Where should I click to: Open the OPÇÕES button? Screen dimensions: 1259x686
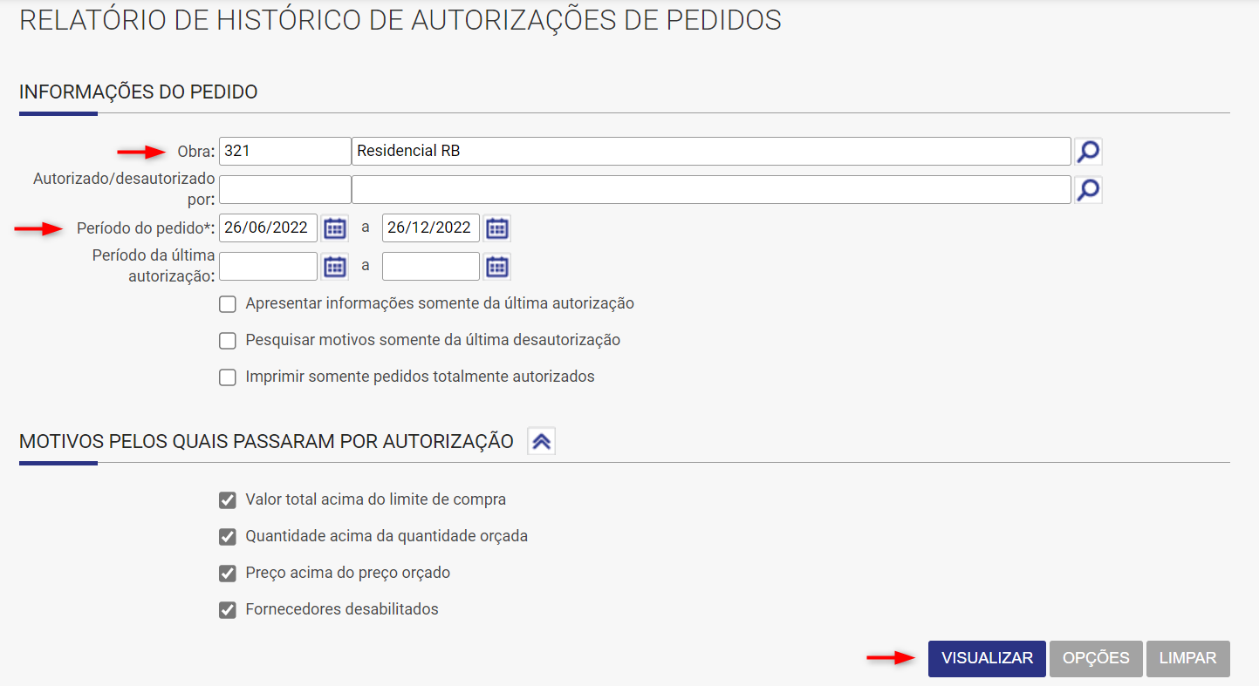pos(1096,659)
